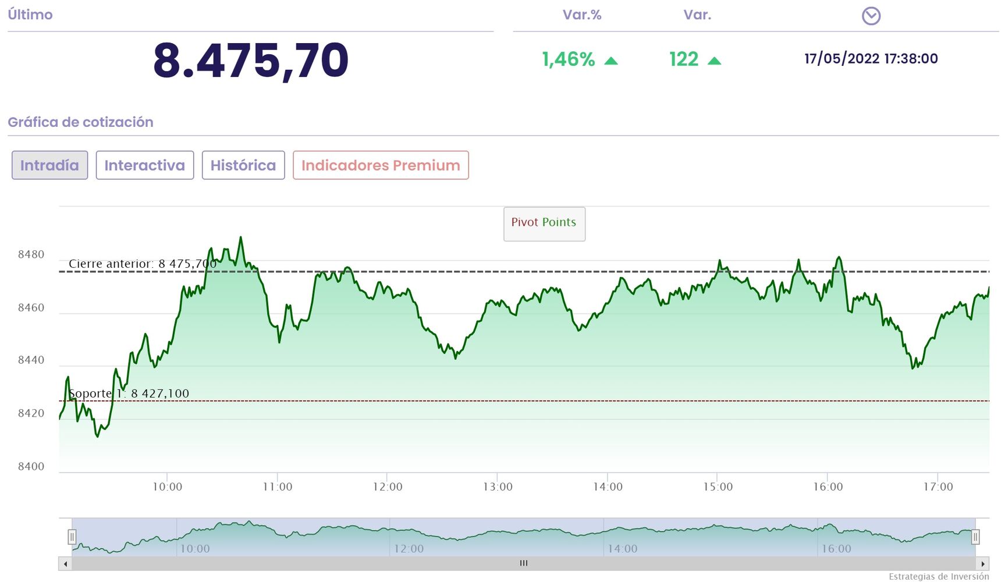
Task: Click the Cierre anterior line label
Action: [x=143, y=264]
